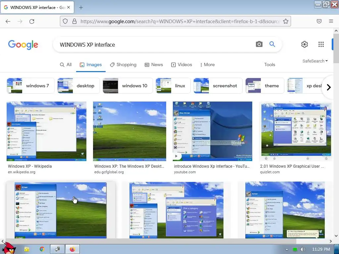Viewport: 339px width, 254px height.
Task: Click the blue magnifier search icon
Action: (x=272, y=44)
